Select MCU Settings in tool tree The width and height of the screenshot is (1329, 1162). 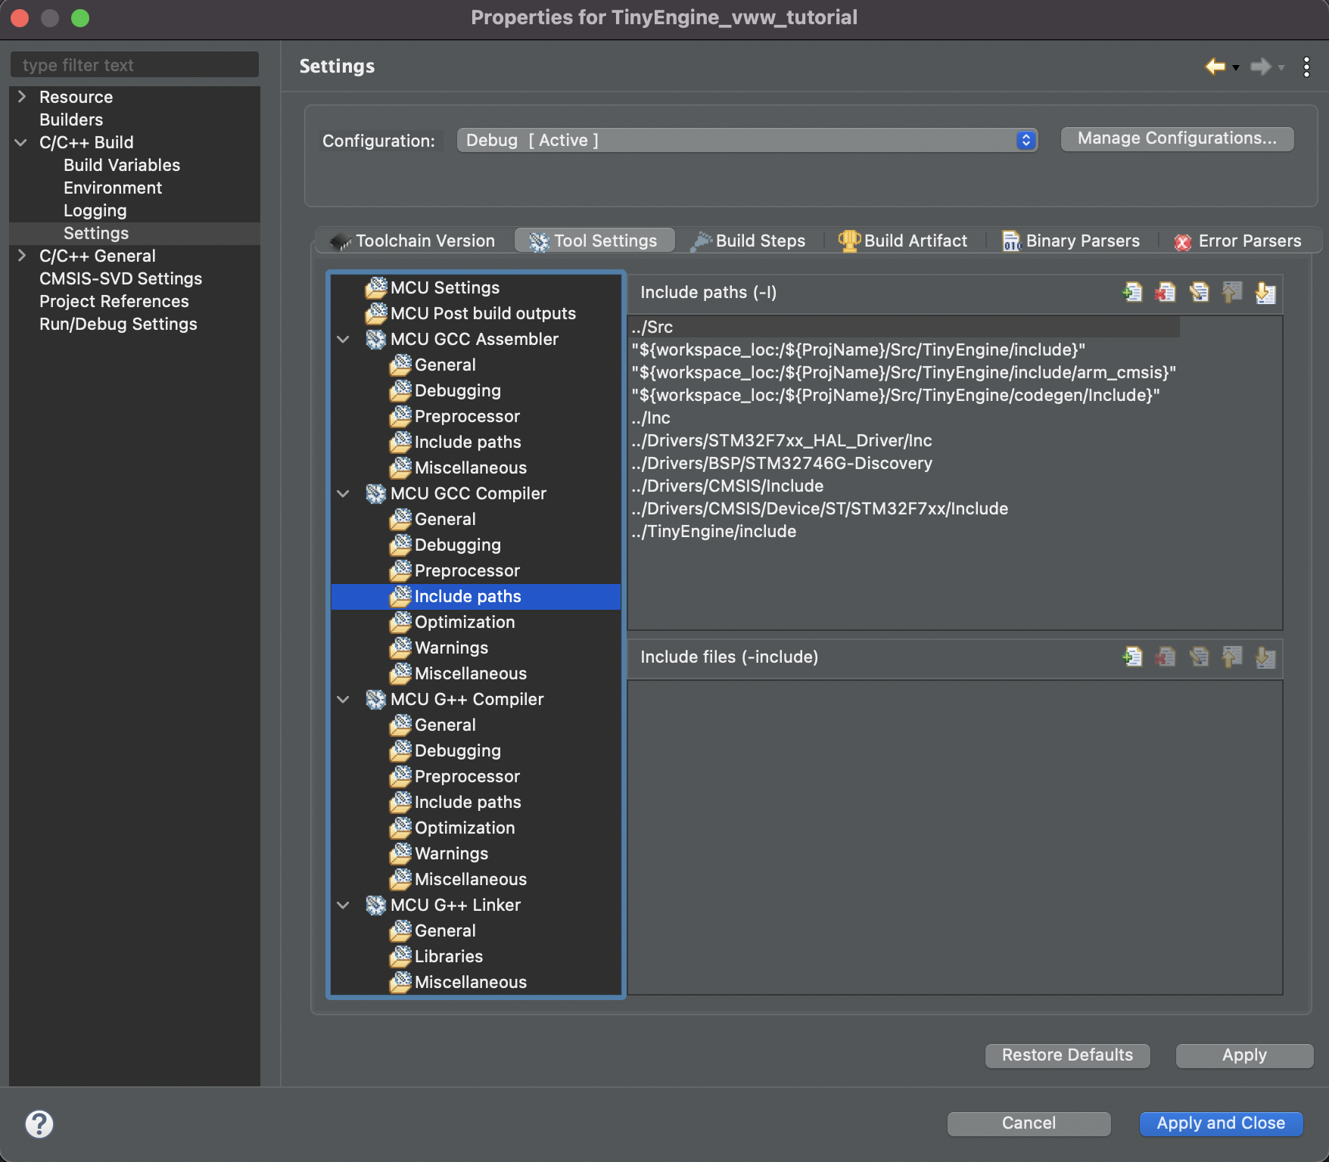point(445,287)
